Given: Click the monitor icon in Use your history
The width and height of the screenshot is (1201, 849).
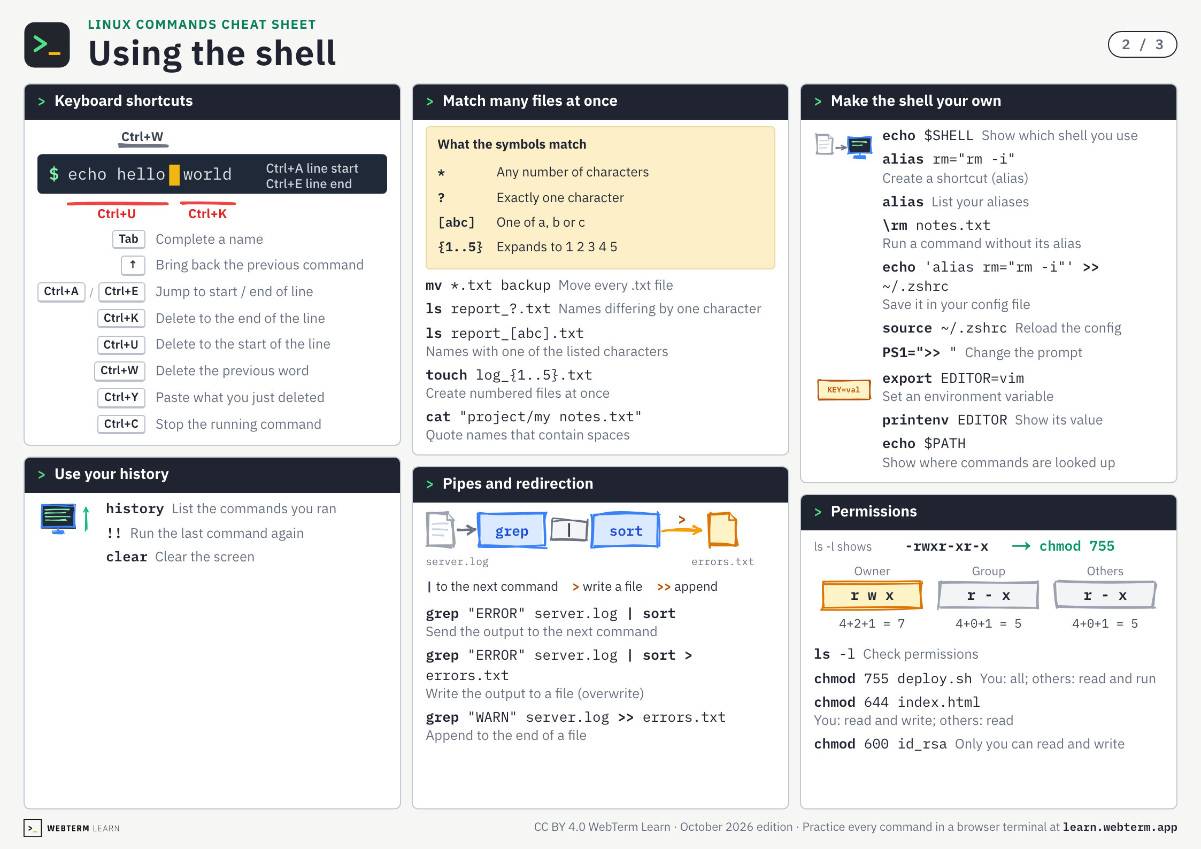Looking at the screenshot, I should tap(58, 519).
